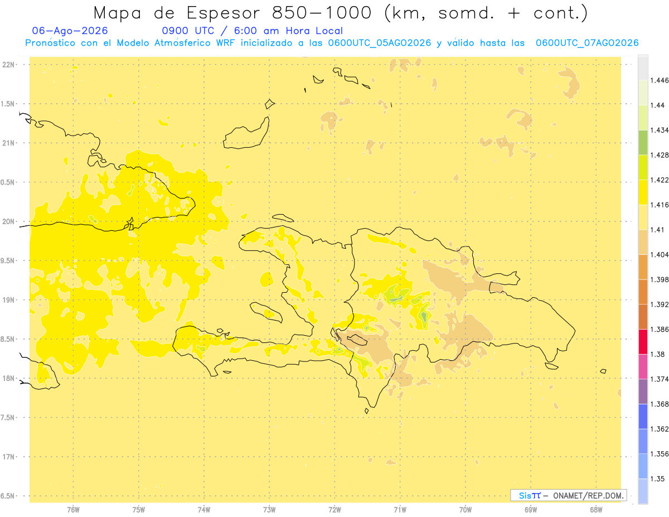Click the colorbar value 1.386
Screen dimensions: 669x517
[660, 329]
